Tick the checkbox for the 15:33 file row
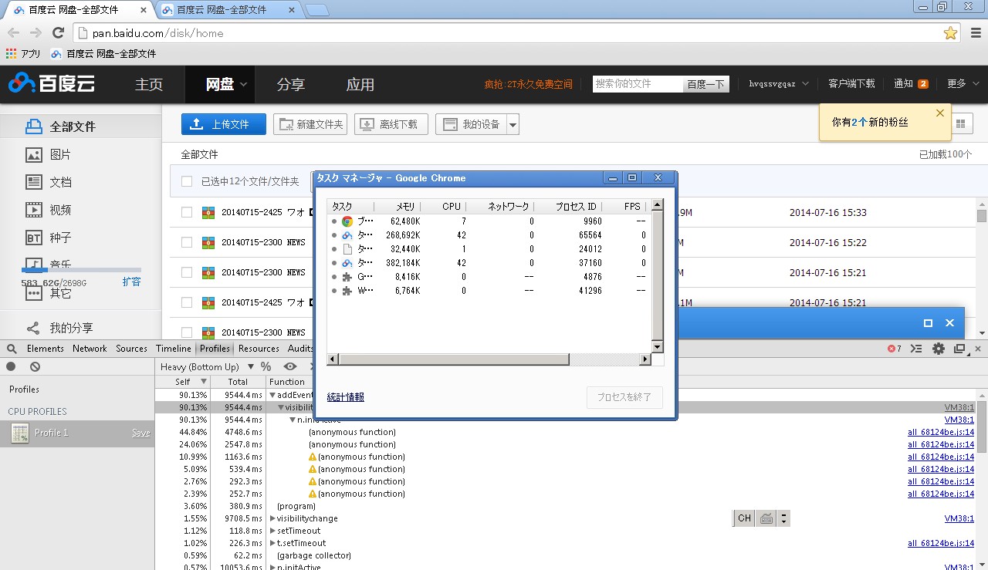 click(187, 213)
